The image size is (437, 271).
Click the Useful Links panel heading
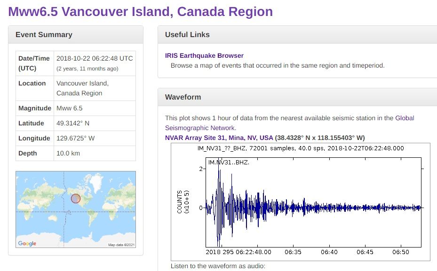187,35
